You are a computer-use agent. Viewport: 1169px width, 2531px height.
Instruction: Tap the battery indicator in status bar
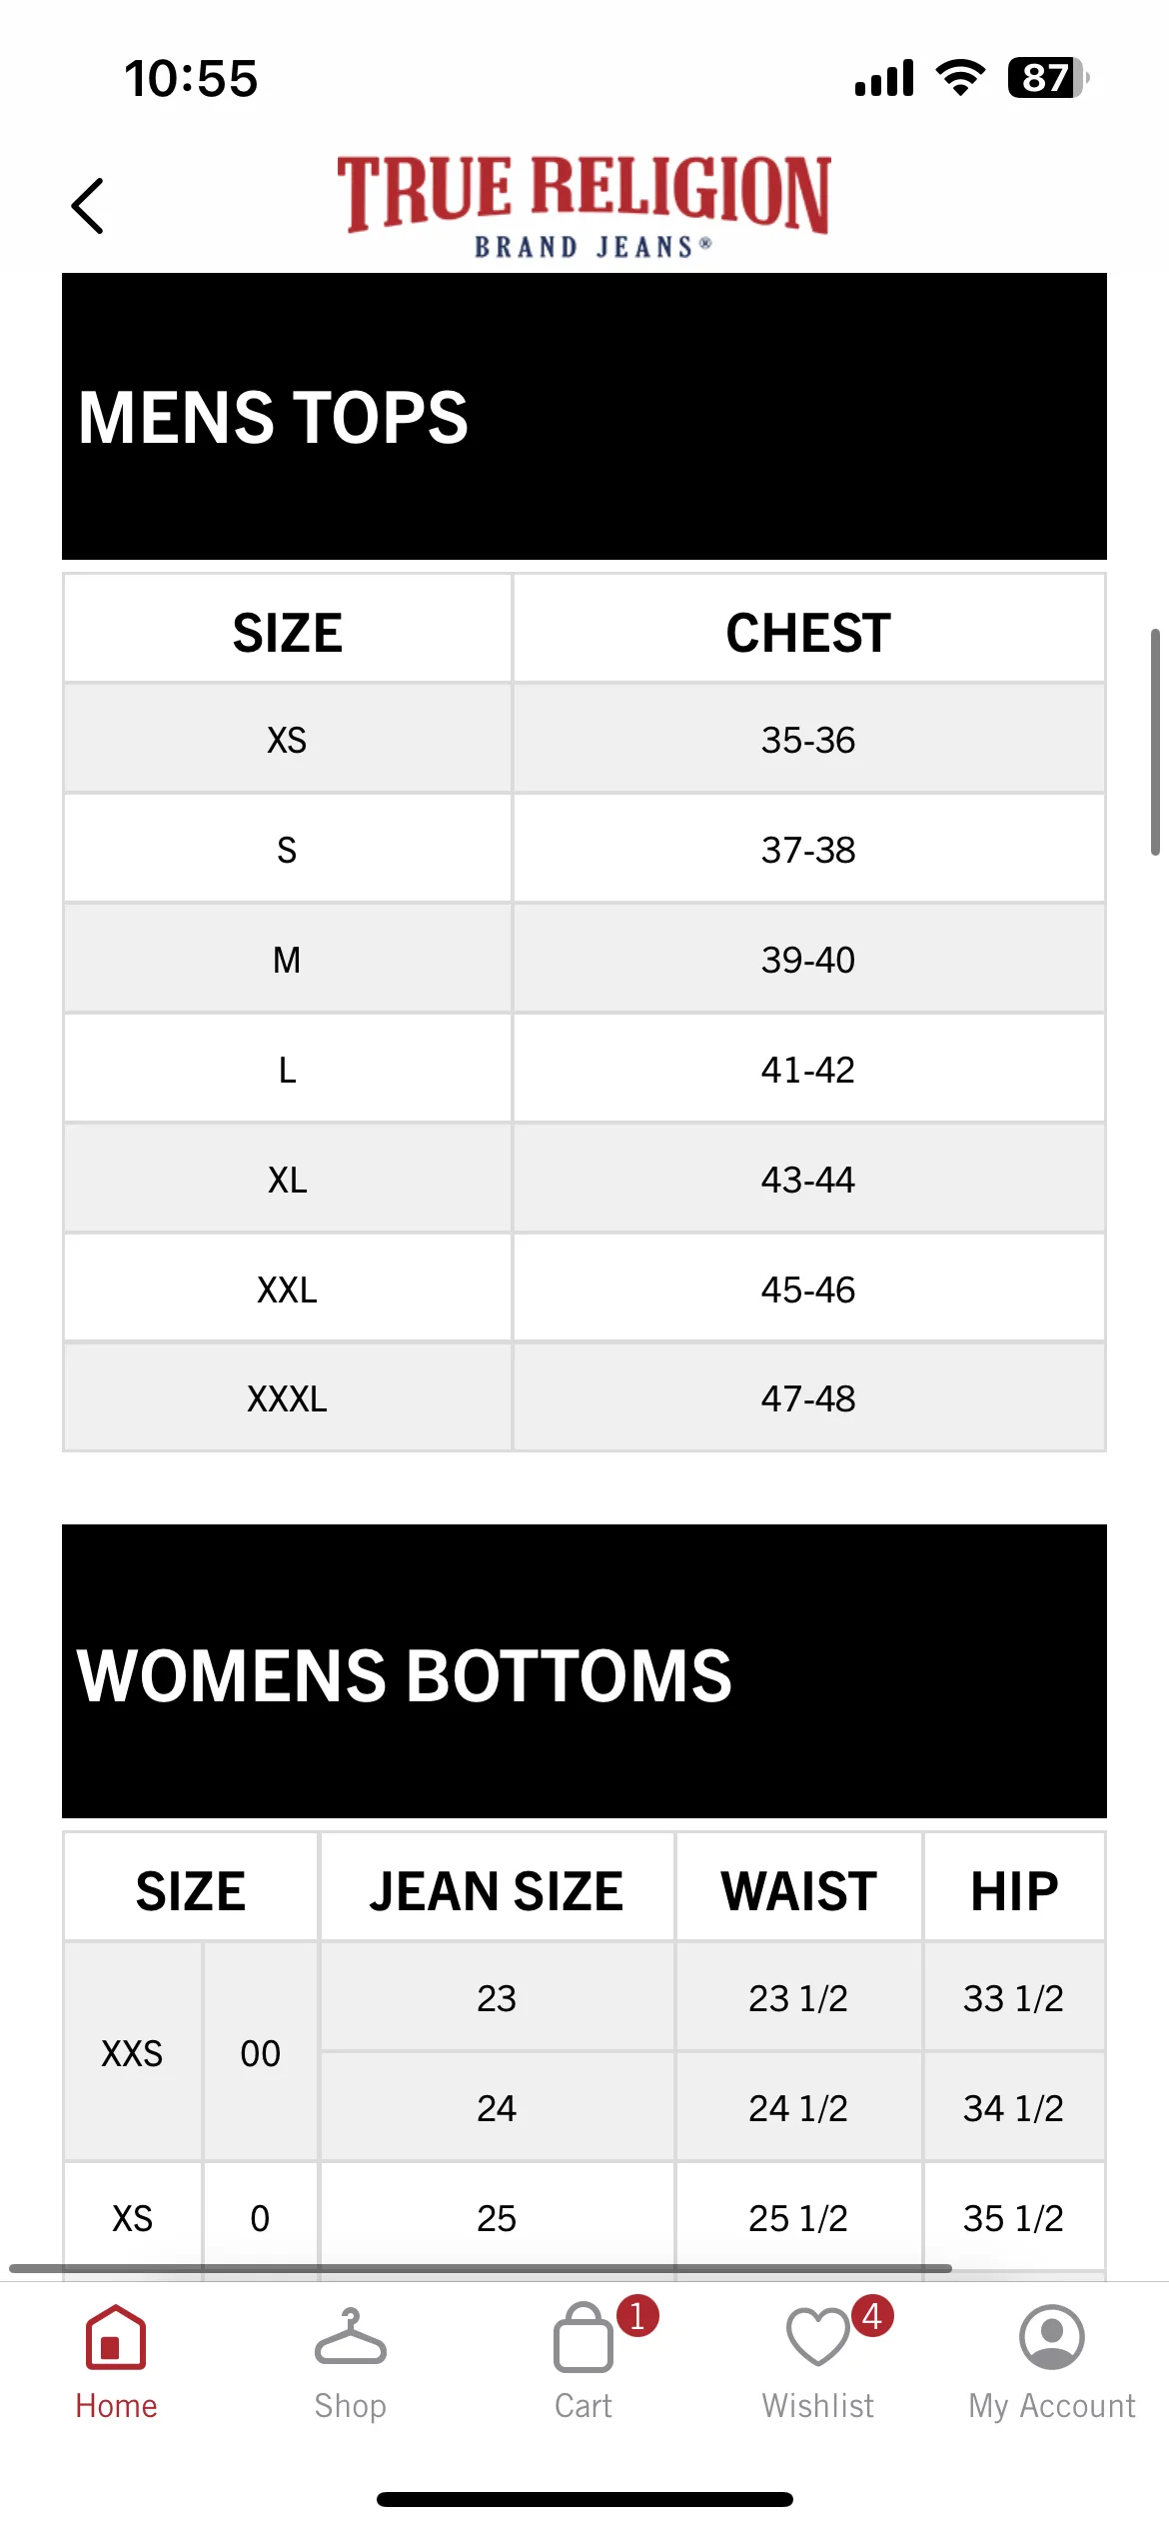(x=1048, y=78)
